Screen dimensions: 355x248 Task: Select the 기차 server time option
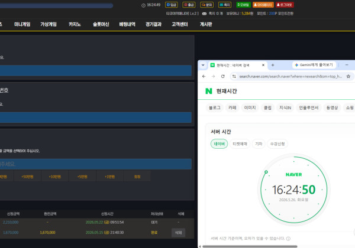[259, 144]
